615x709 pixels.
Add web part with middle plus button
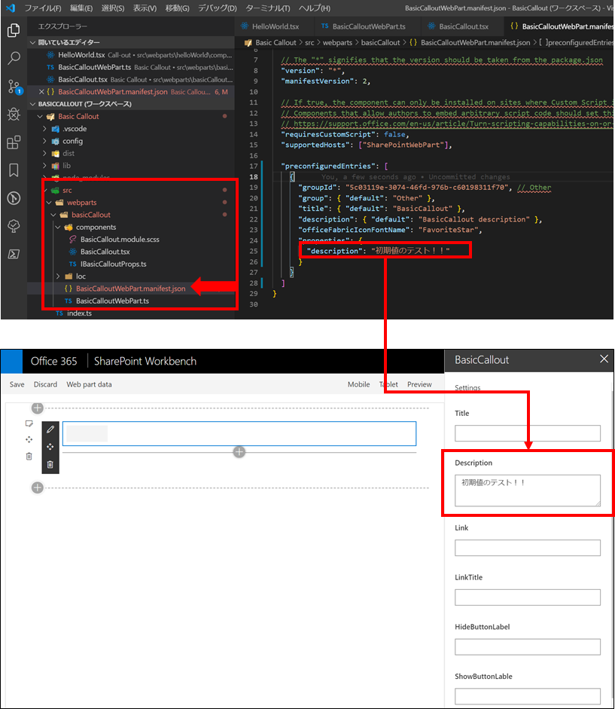pos(239,452)
